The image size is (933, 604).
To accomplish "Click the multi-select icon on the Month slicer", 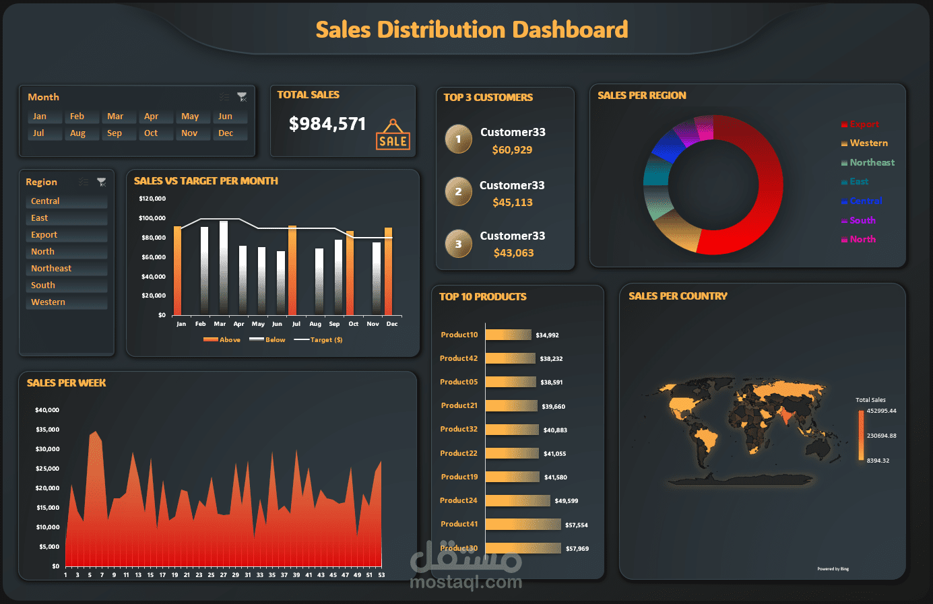I will tap(224, 96).
